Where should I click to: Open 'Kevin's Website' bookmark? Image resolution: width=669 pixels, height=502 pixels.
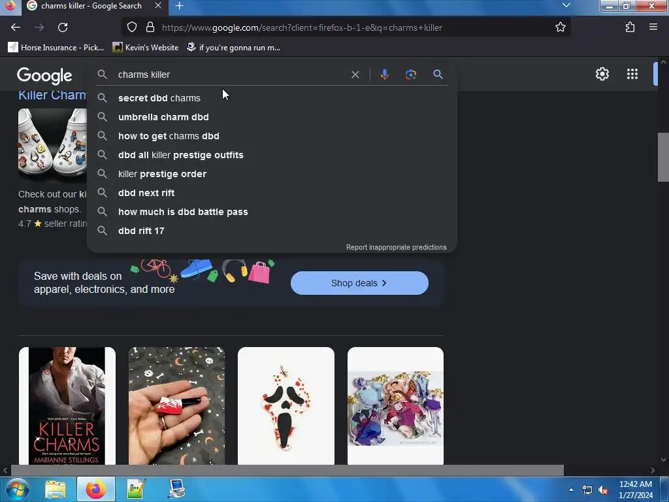[x=146, y=47]
